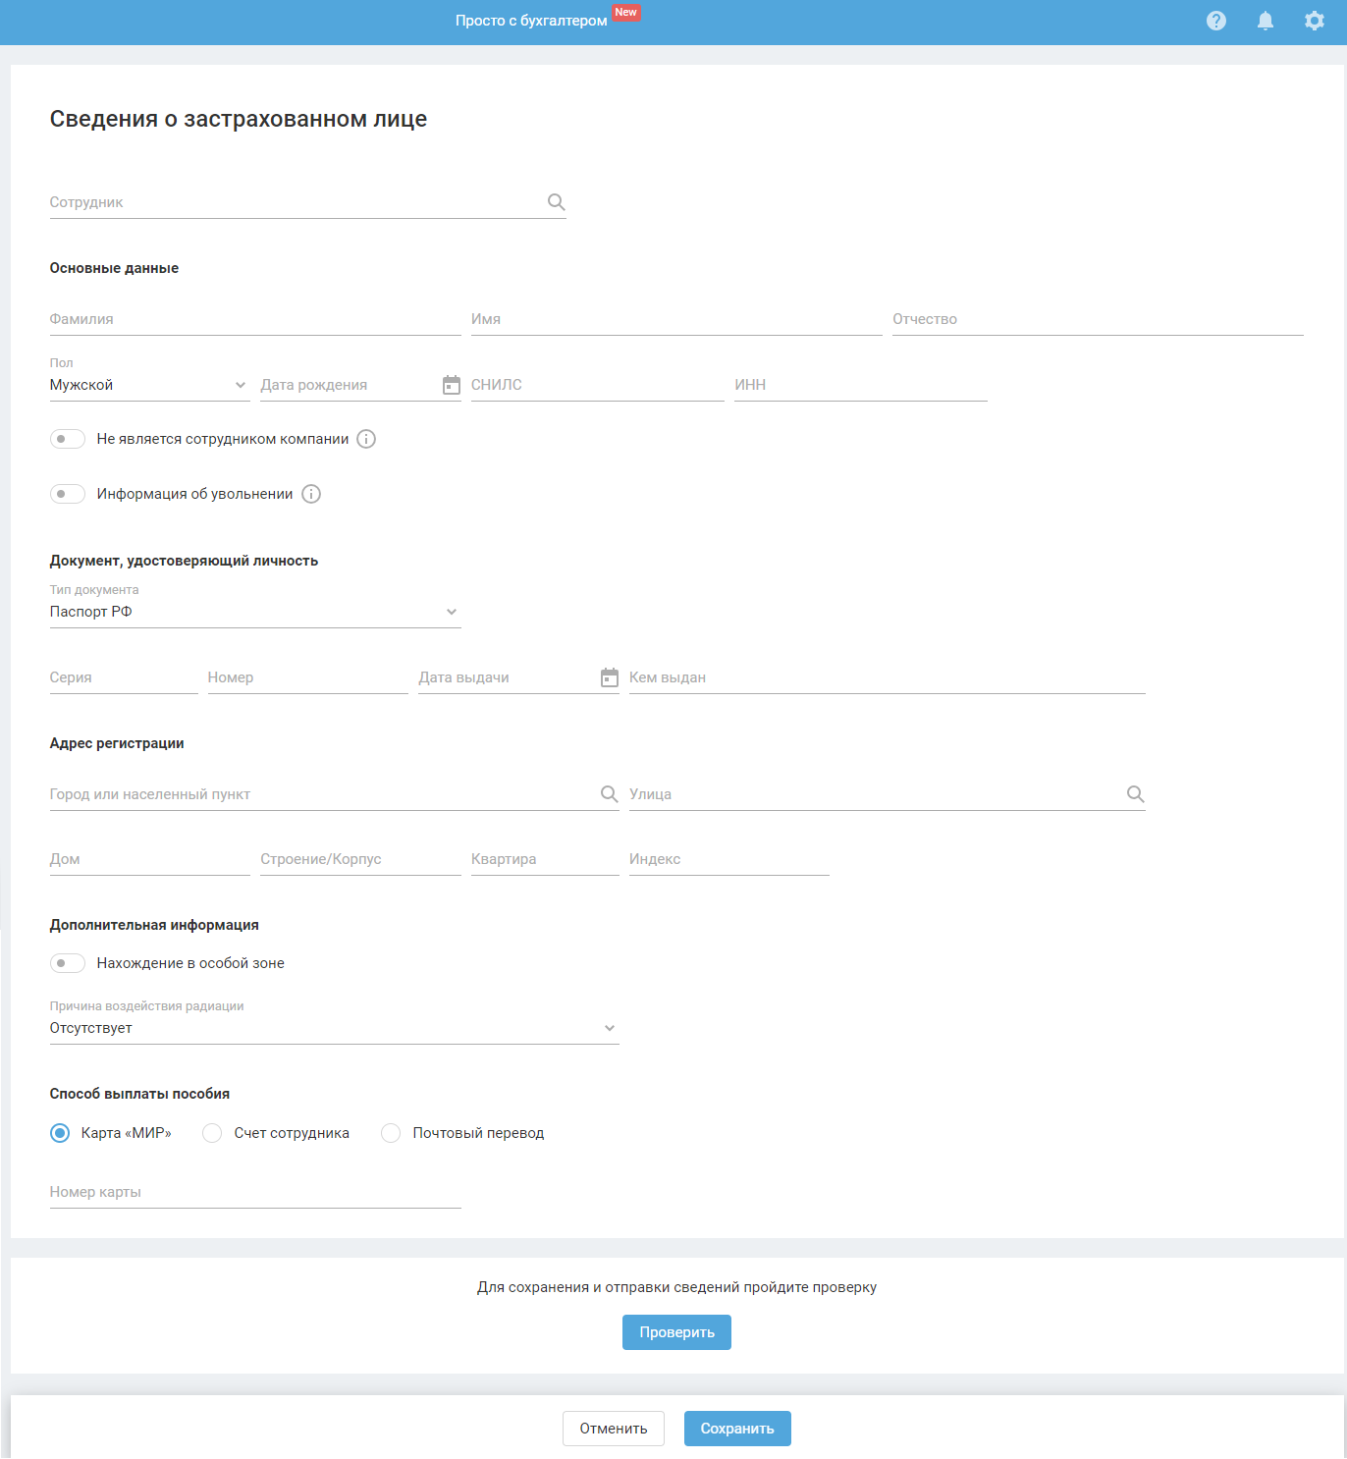
Task: Toggle Информация об увольнении switch
Action: (x=68, y=494)
